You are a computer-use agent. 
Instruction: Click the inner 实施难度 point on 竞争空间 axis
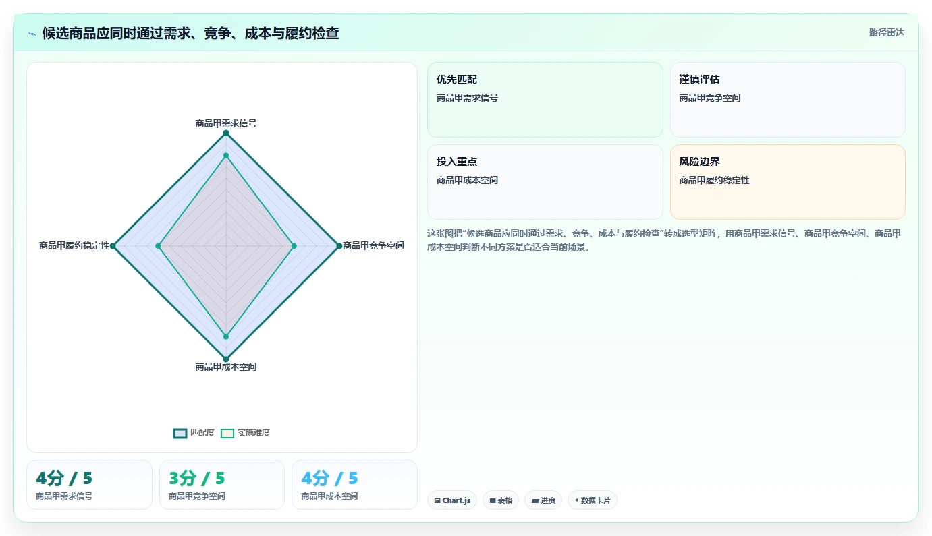[x=294, y=246]
